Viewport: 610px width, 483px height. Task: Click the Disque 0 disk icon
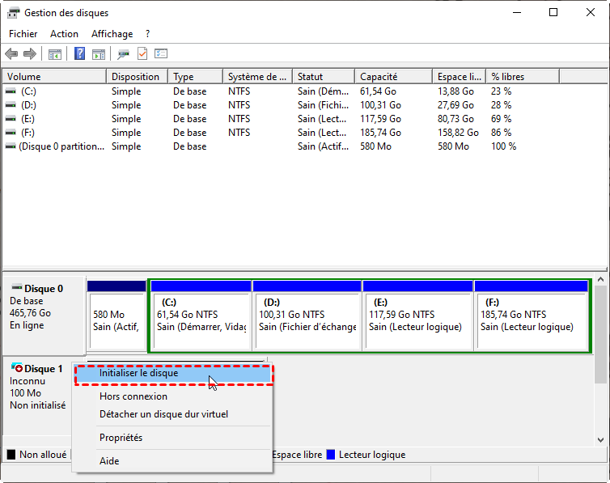click(x=17, y=288)
